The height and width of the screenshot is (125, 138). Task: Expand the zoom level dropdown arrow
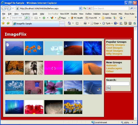[132, 123]
